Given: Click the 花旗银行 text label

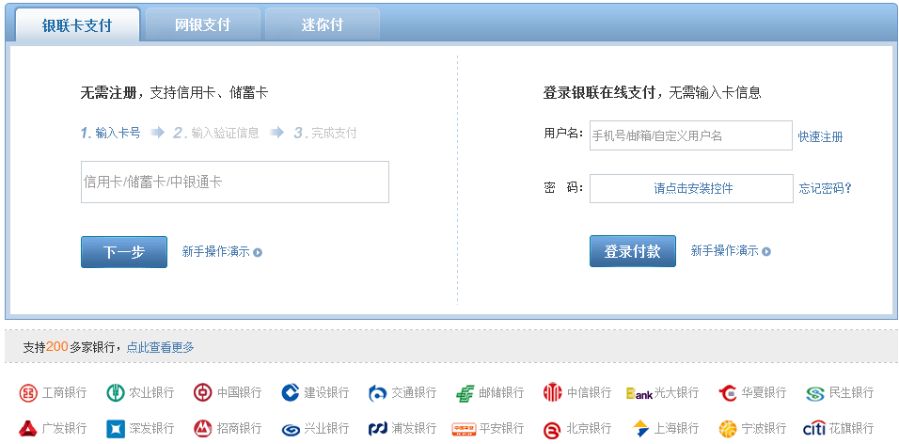Looking at the screenshot, I should click(851, 429).
